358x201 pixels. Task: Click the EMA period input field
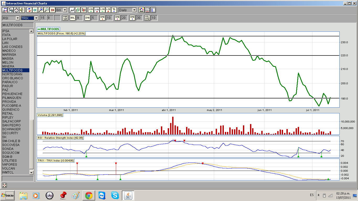tap(94, 18)
